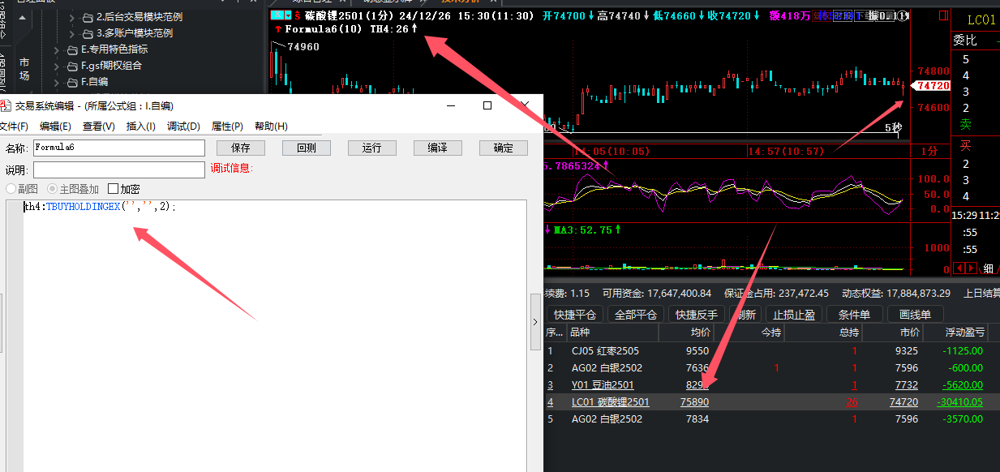Image resolution: width=1000 pixels, height=472 pixels.
Task: Click the 1分 period label on chart
Action: click(929, 151)
